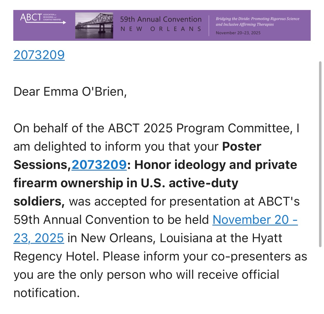This screenshot has height=314, width=324.
Task: Click the banner heading "59th Annual Convention"
Action: pos(161,19)
